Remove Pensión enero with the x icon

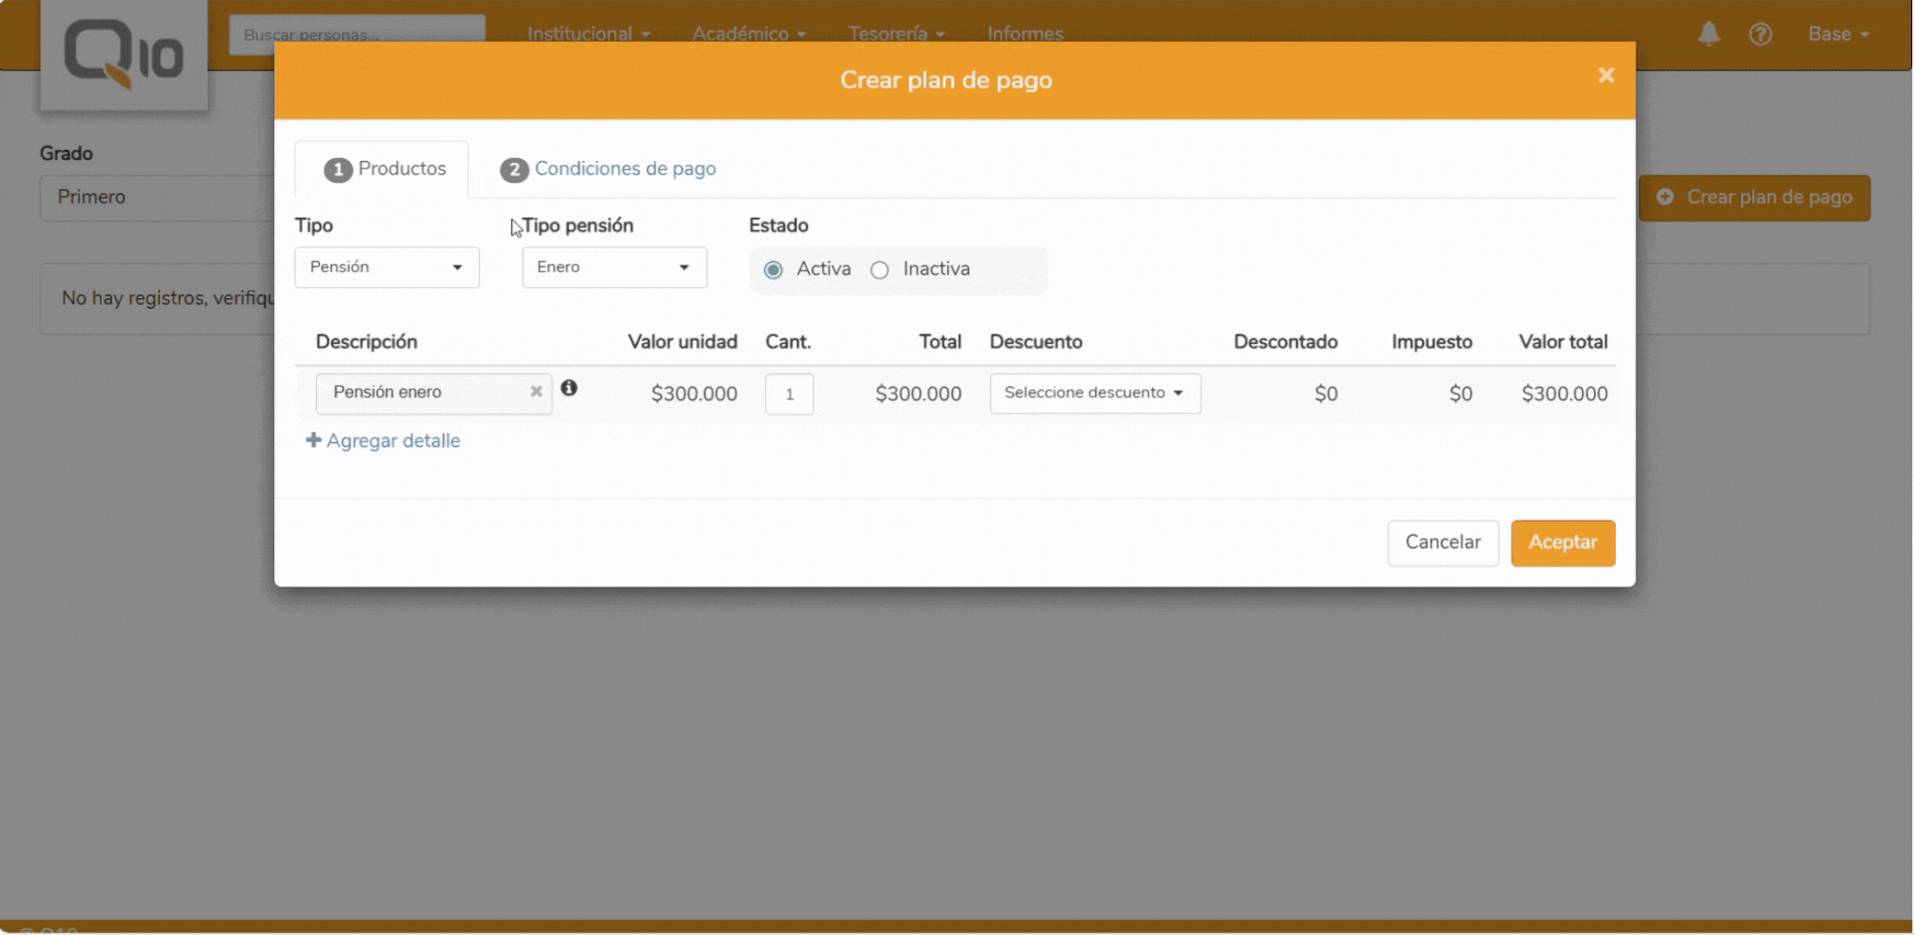[x=536, y=392]
